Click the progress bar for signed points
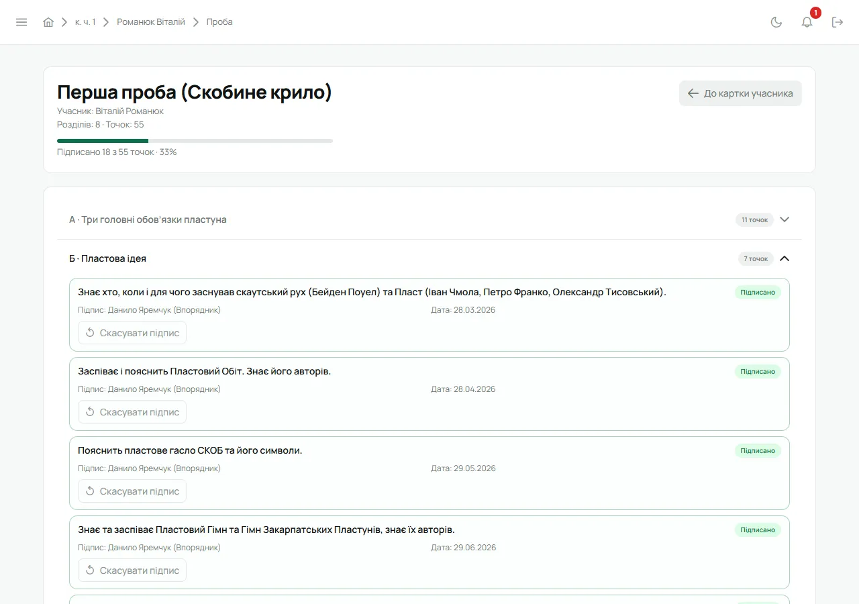The width and height of the screenshot is (859, 604). pyautogui.click(x=195, y=141)
